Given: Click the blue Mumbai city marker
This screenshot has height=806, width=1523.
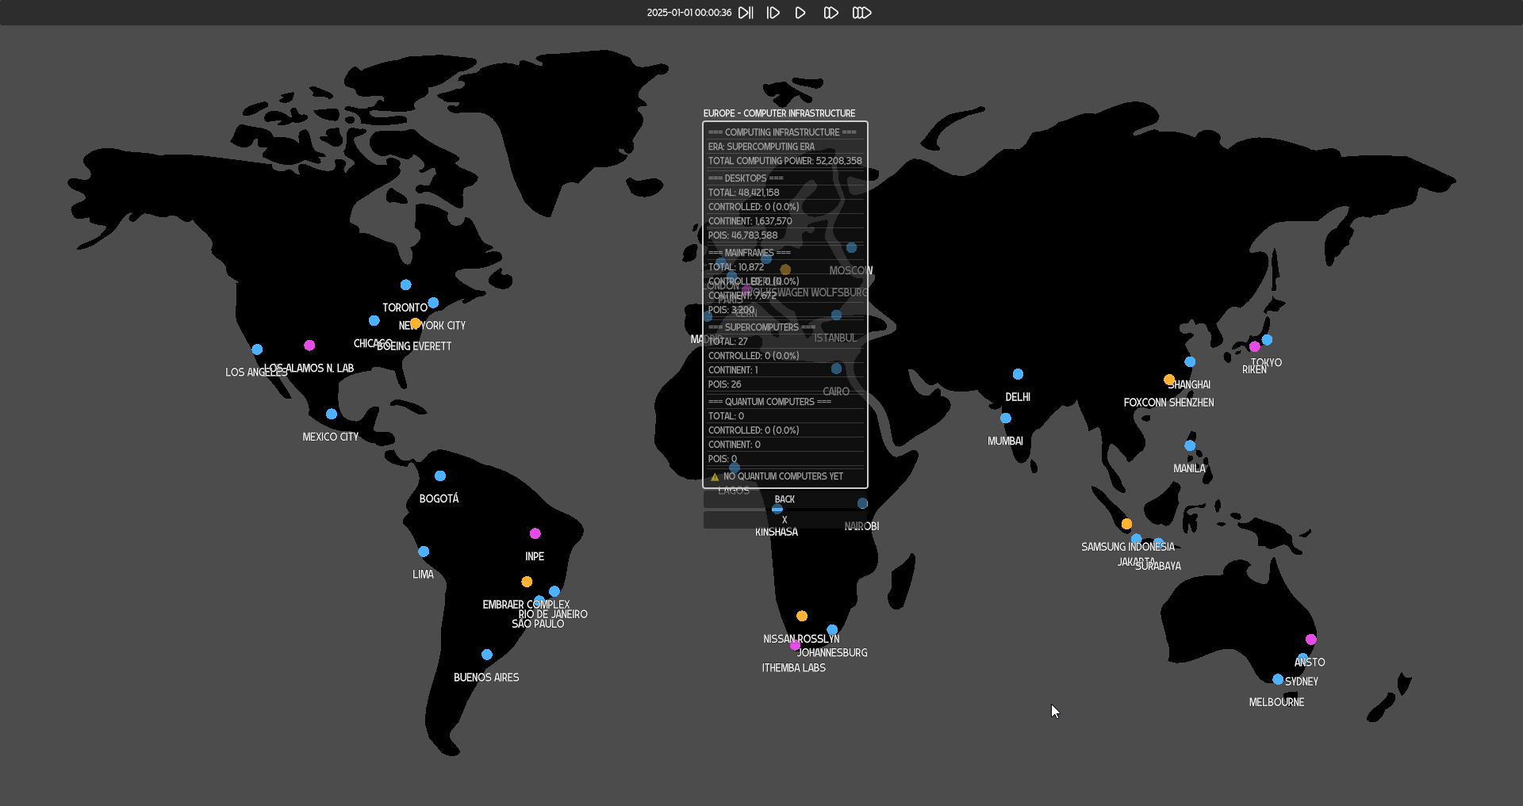Looking at the screenshot, I should tap(1006, 418).
